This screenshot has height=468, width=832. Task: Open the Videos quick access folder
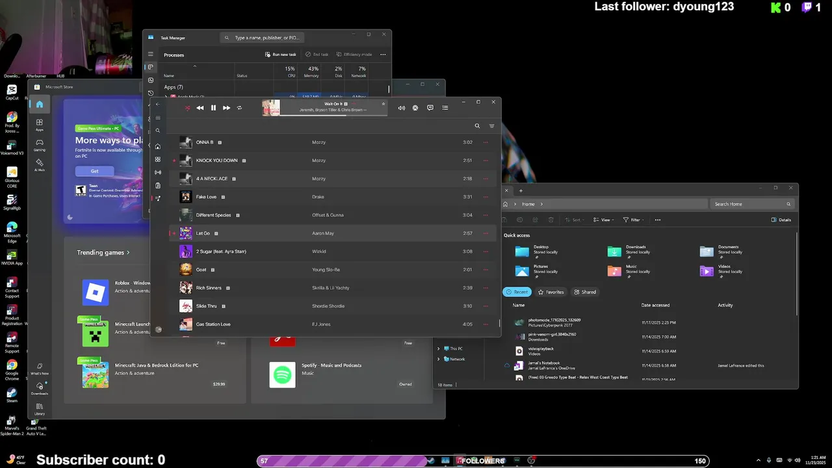click(720, 270)
